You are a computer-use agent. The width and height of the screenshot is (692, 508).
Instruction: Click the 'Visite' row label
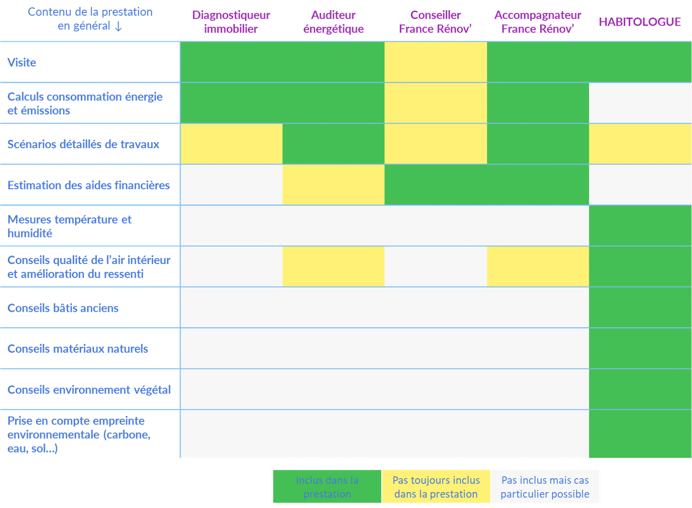(x=22, y=62)
